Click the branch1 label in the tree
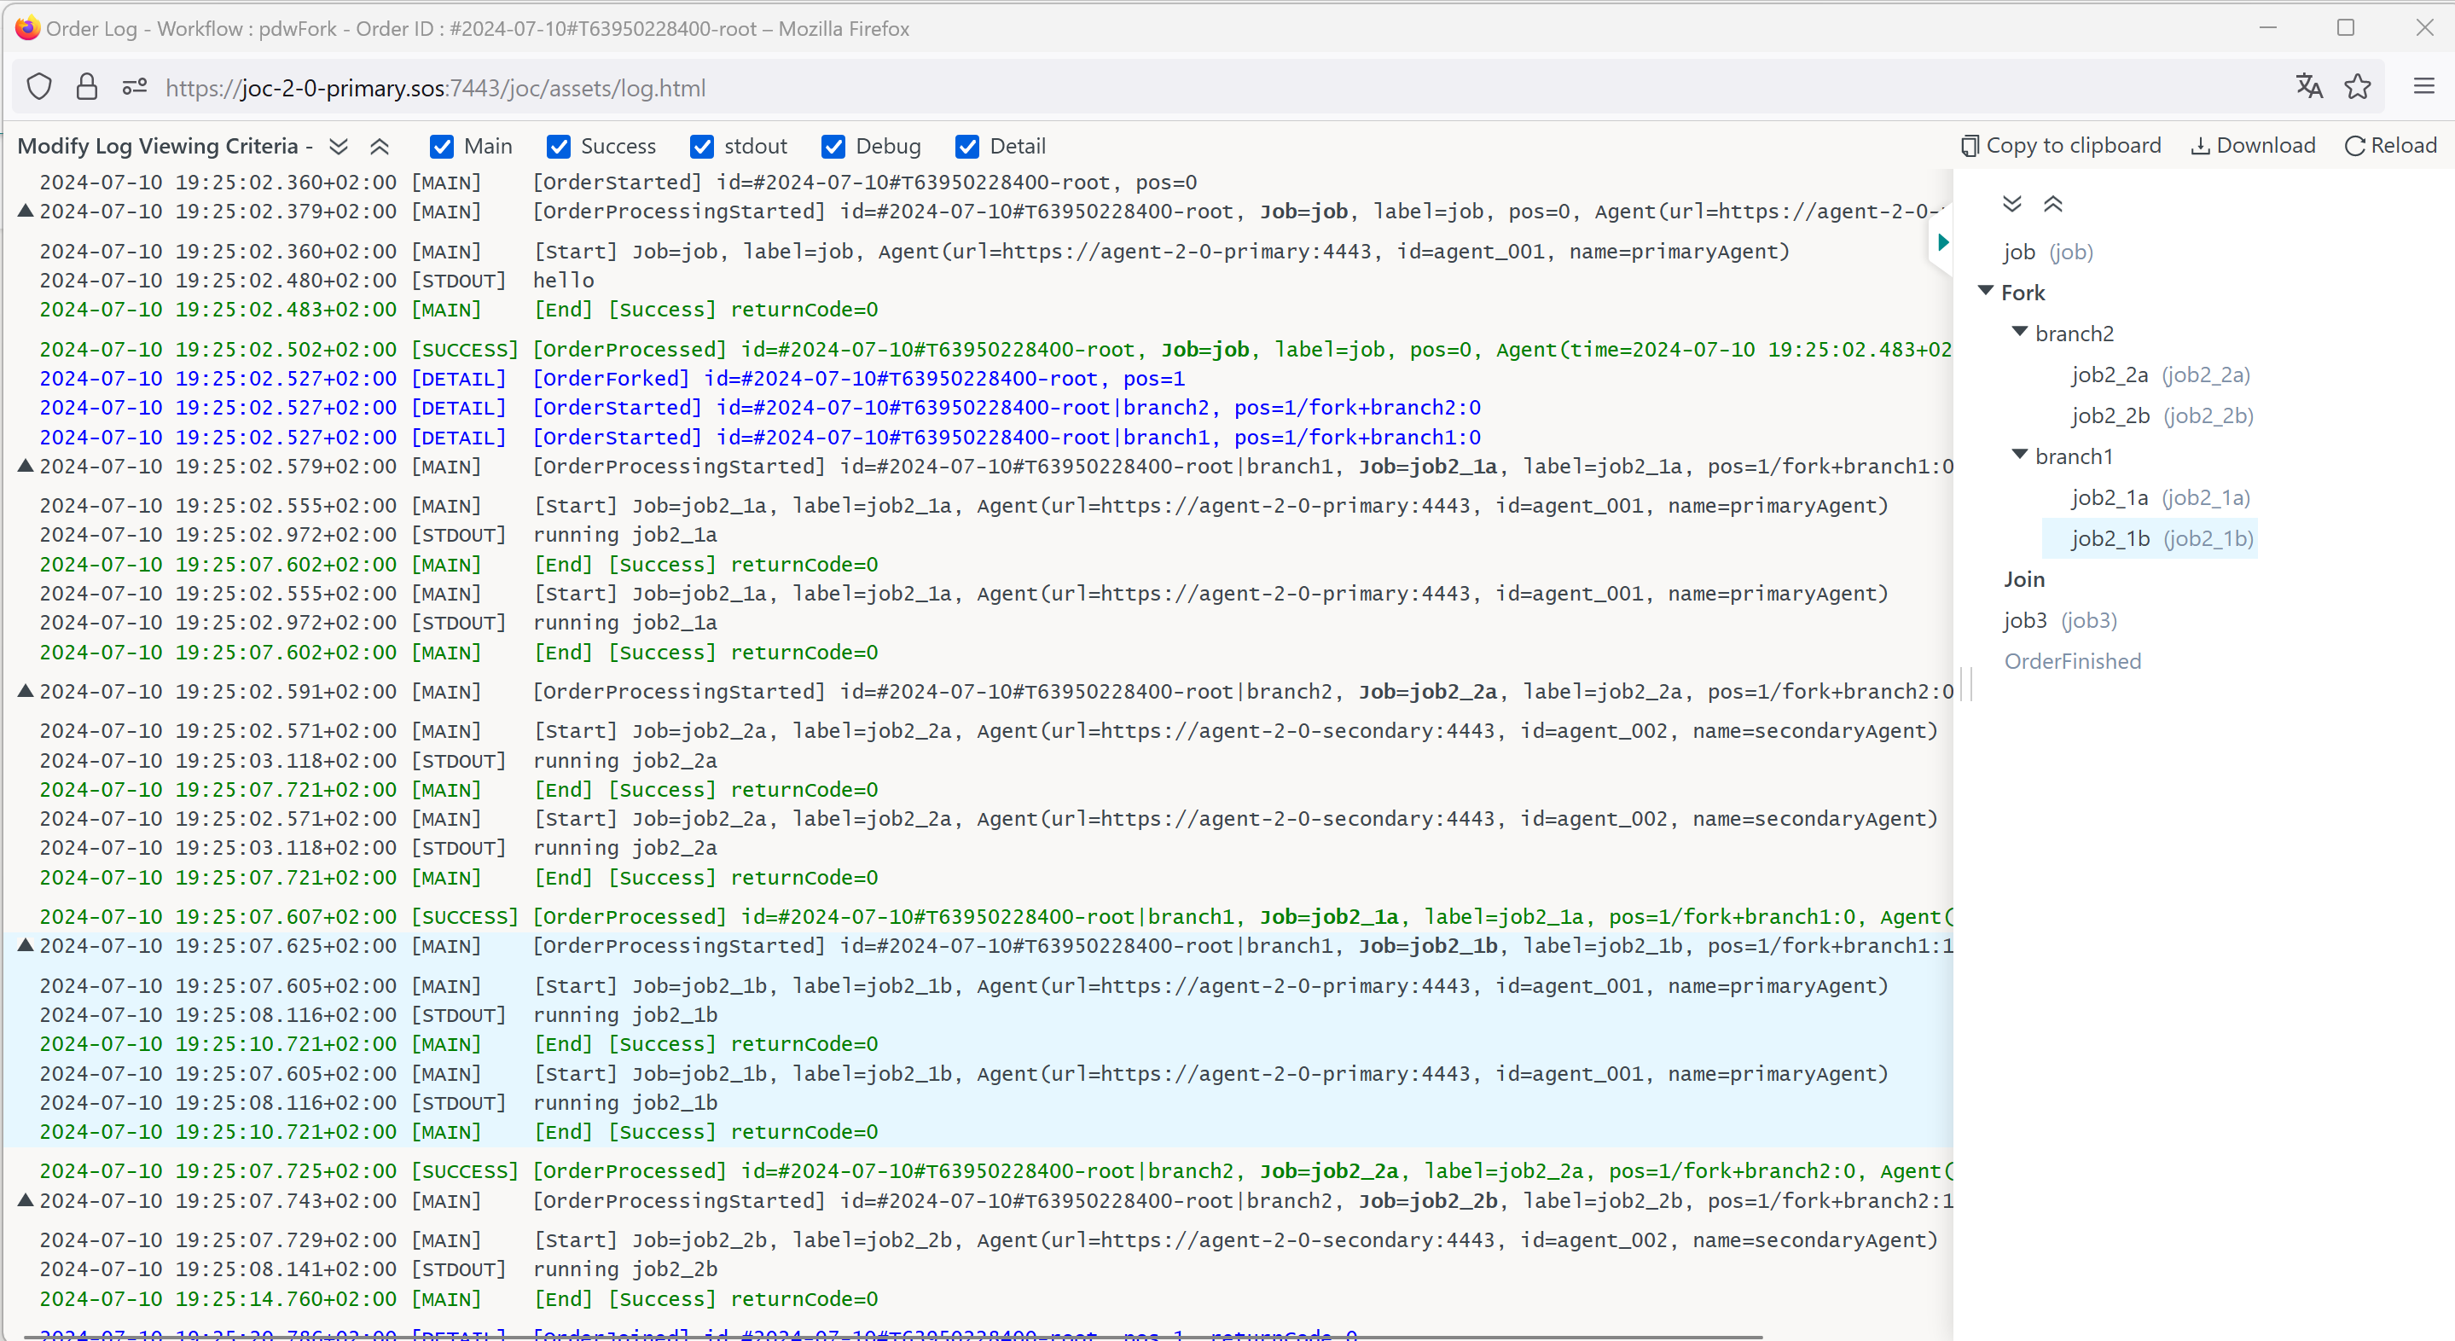Image resolution: width=2455 pixels, height=1341 pixels. 2074,456
